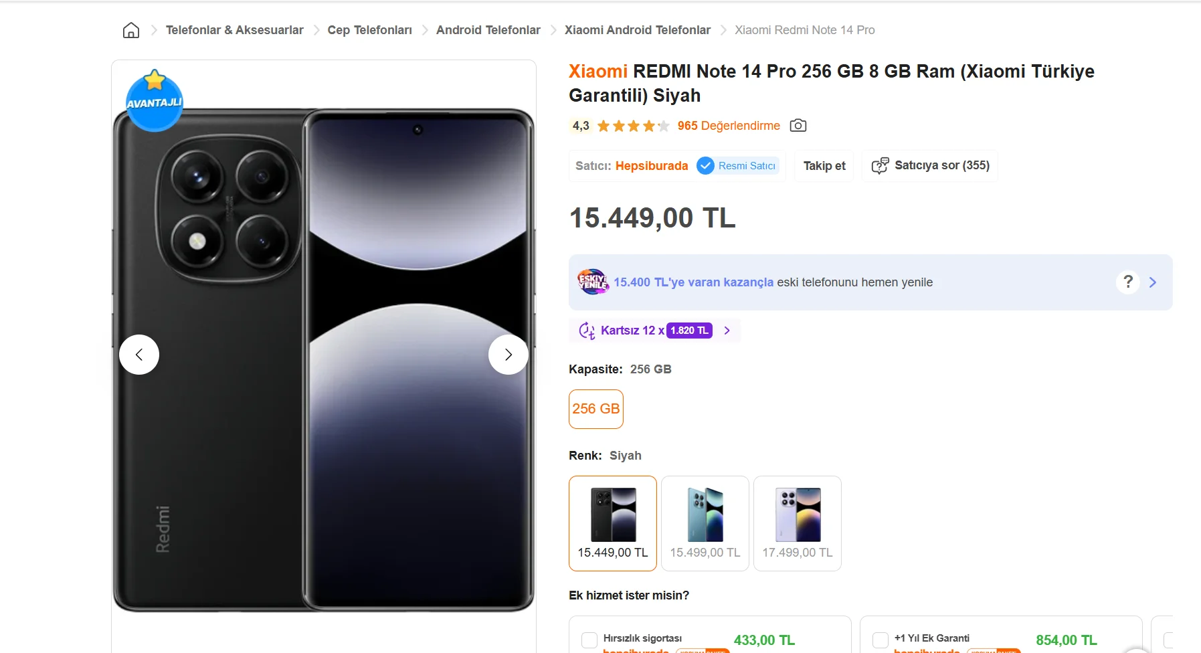The height and width of the screenshot is (653, 1201).
Task: Expand the trade-in offer banner arrow
Action: 1153,282
